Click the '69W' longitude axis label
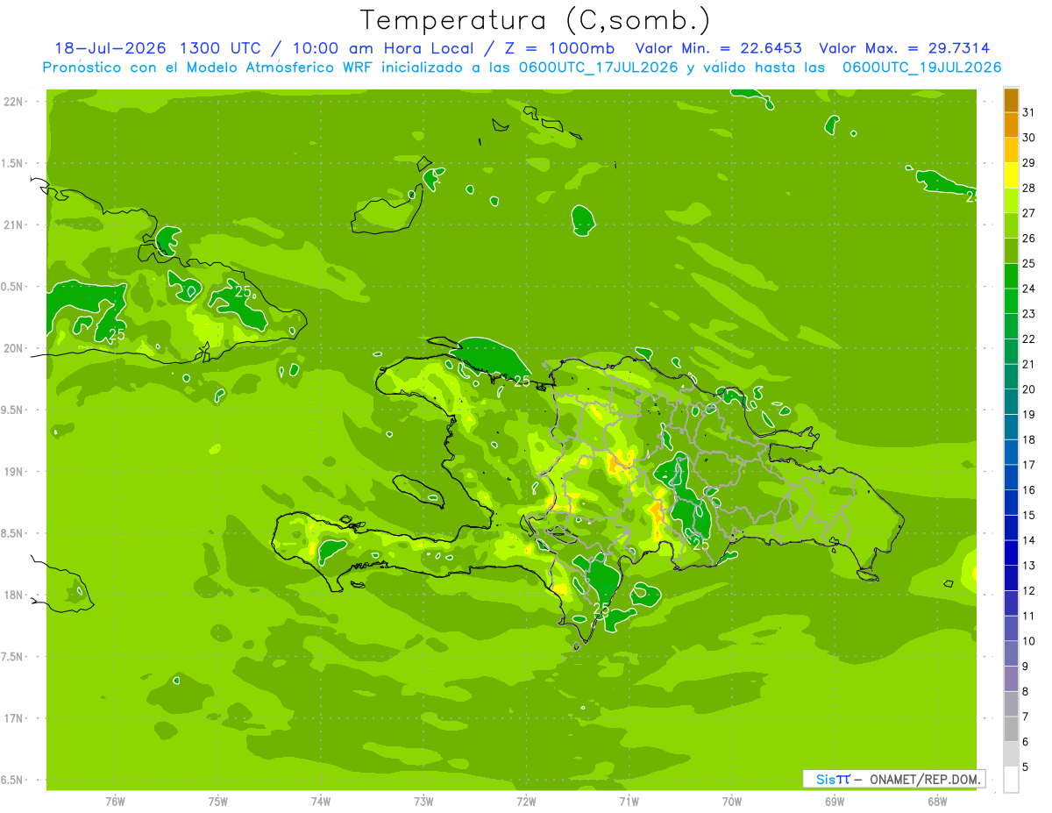Image resolution: width=1052 pixels, height=813 pixels. [834, 802]
